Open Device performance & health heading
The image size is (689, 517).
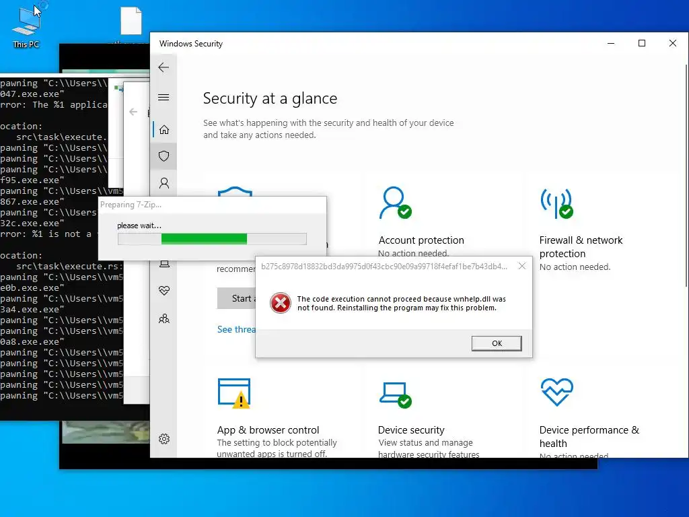(x=589, y=436)
